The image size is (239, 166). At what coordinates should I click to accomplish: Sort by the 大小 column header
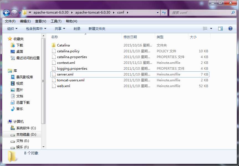tap(193, 37)
